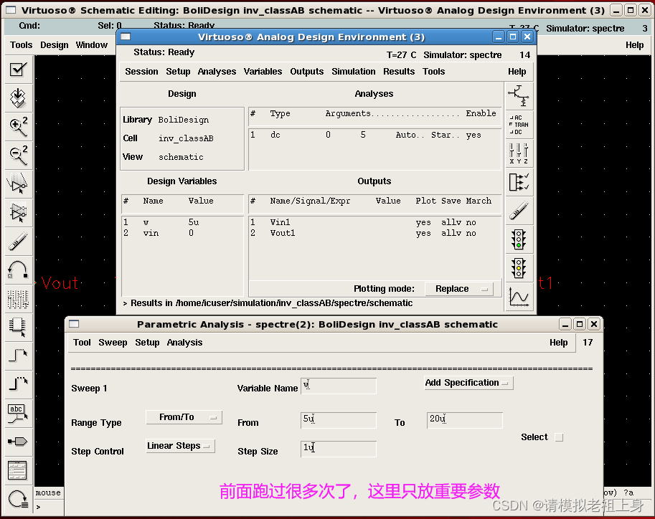
Task: Open the Window menu in Schematic Editing window
Action: click(92, 44)
